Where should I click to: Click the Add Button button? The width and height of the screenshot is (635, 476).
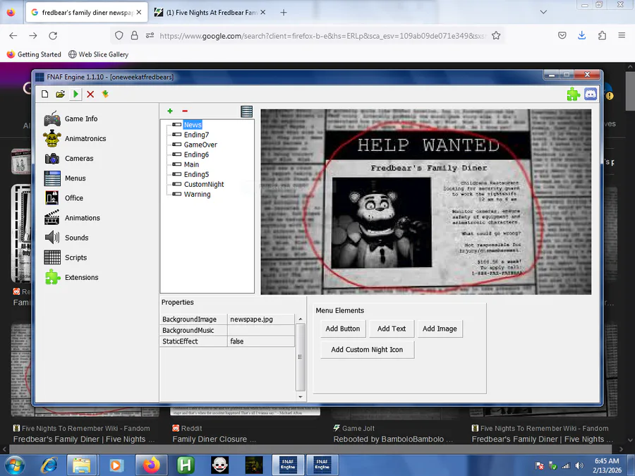click(343, 329)
